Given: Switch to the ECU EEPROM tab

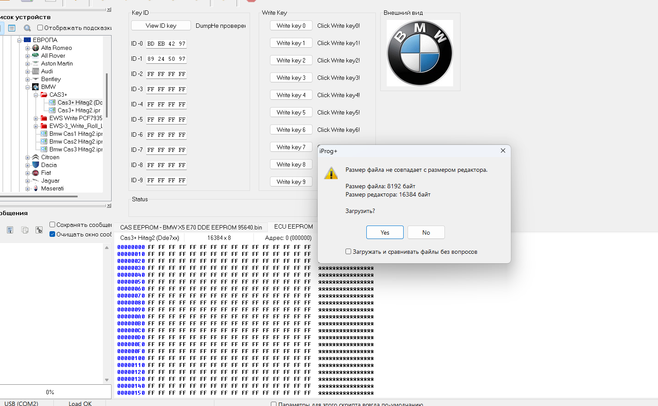Looking at the screenshot, I should 293,226.
